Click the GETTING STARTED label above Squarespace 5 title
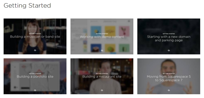The width and height of the screenshot is (204, 98). pyautogui.click(x=169, y=74)
